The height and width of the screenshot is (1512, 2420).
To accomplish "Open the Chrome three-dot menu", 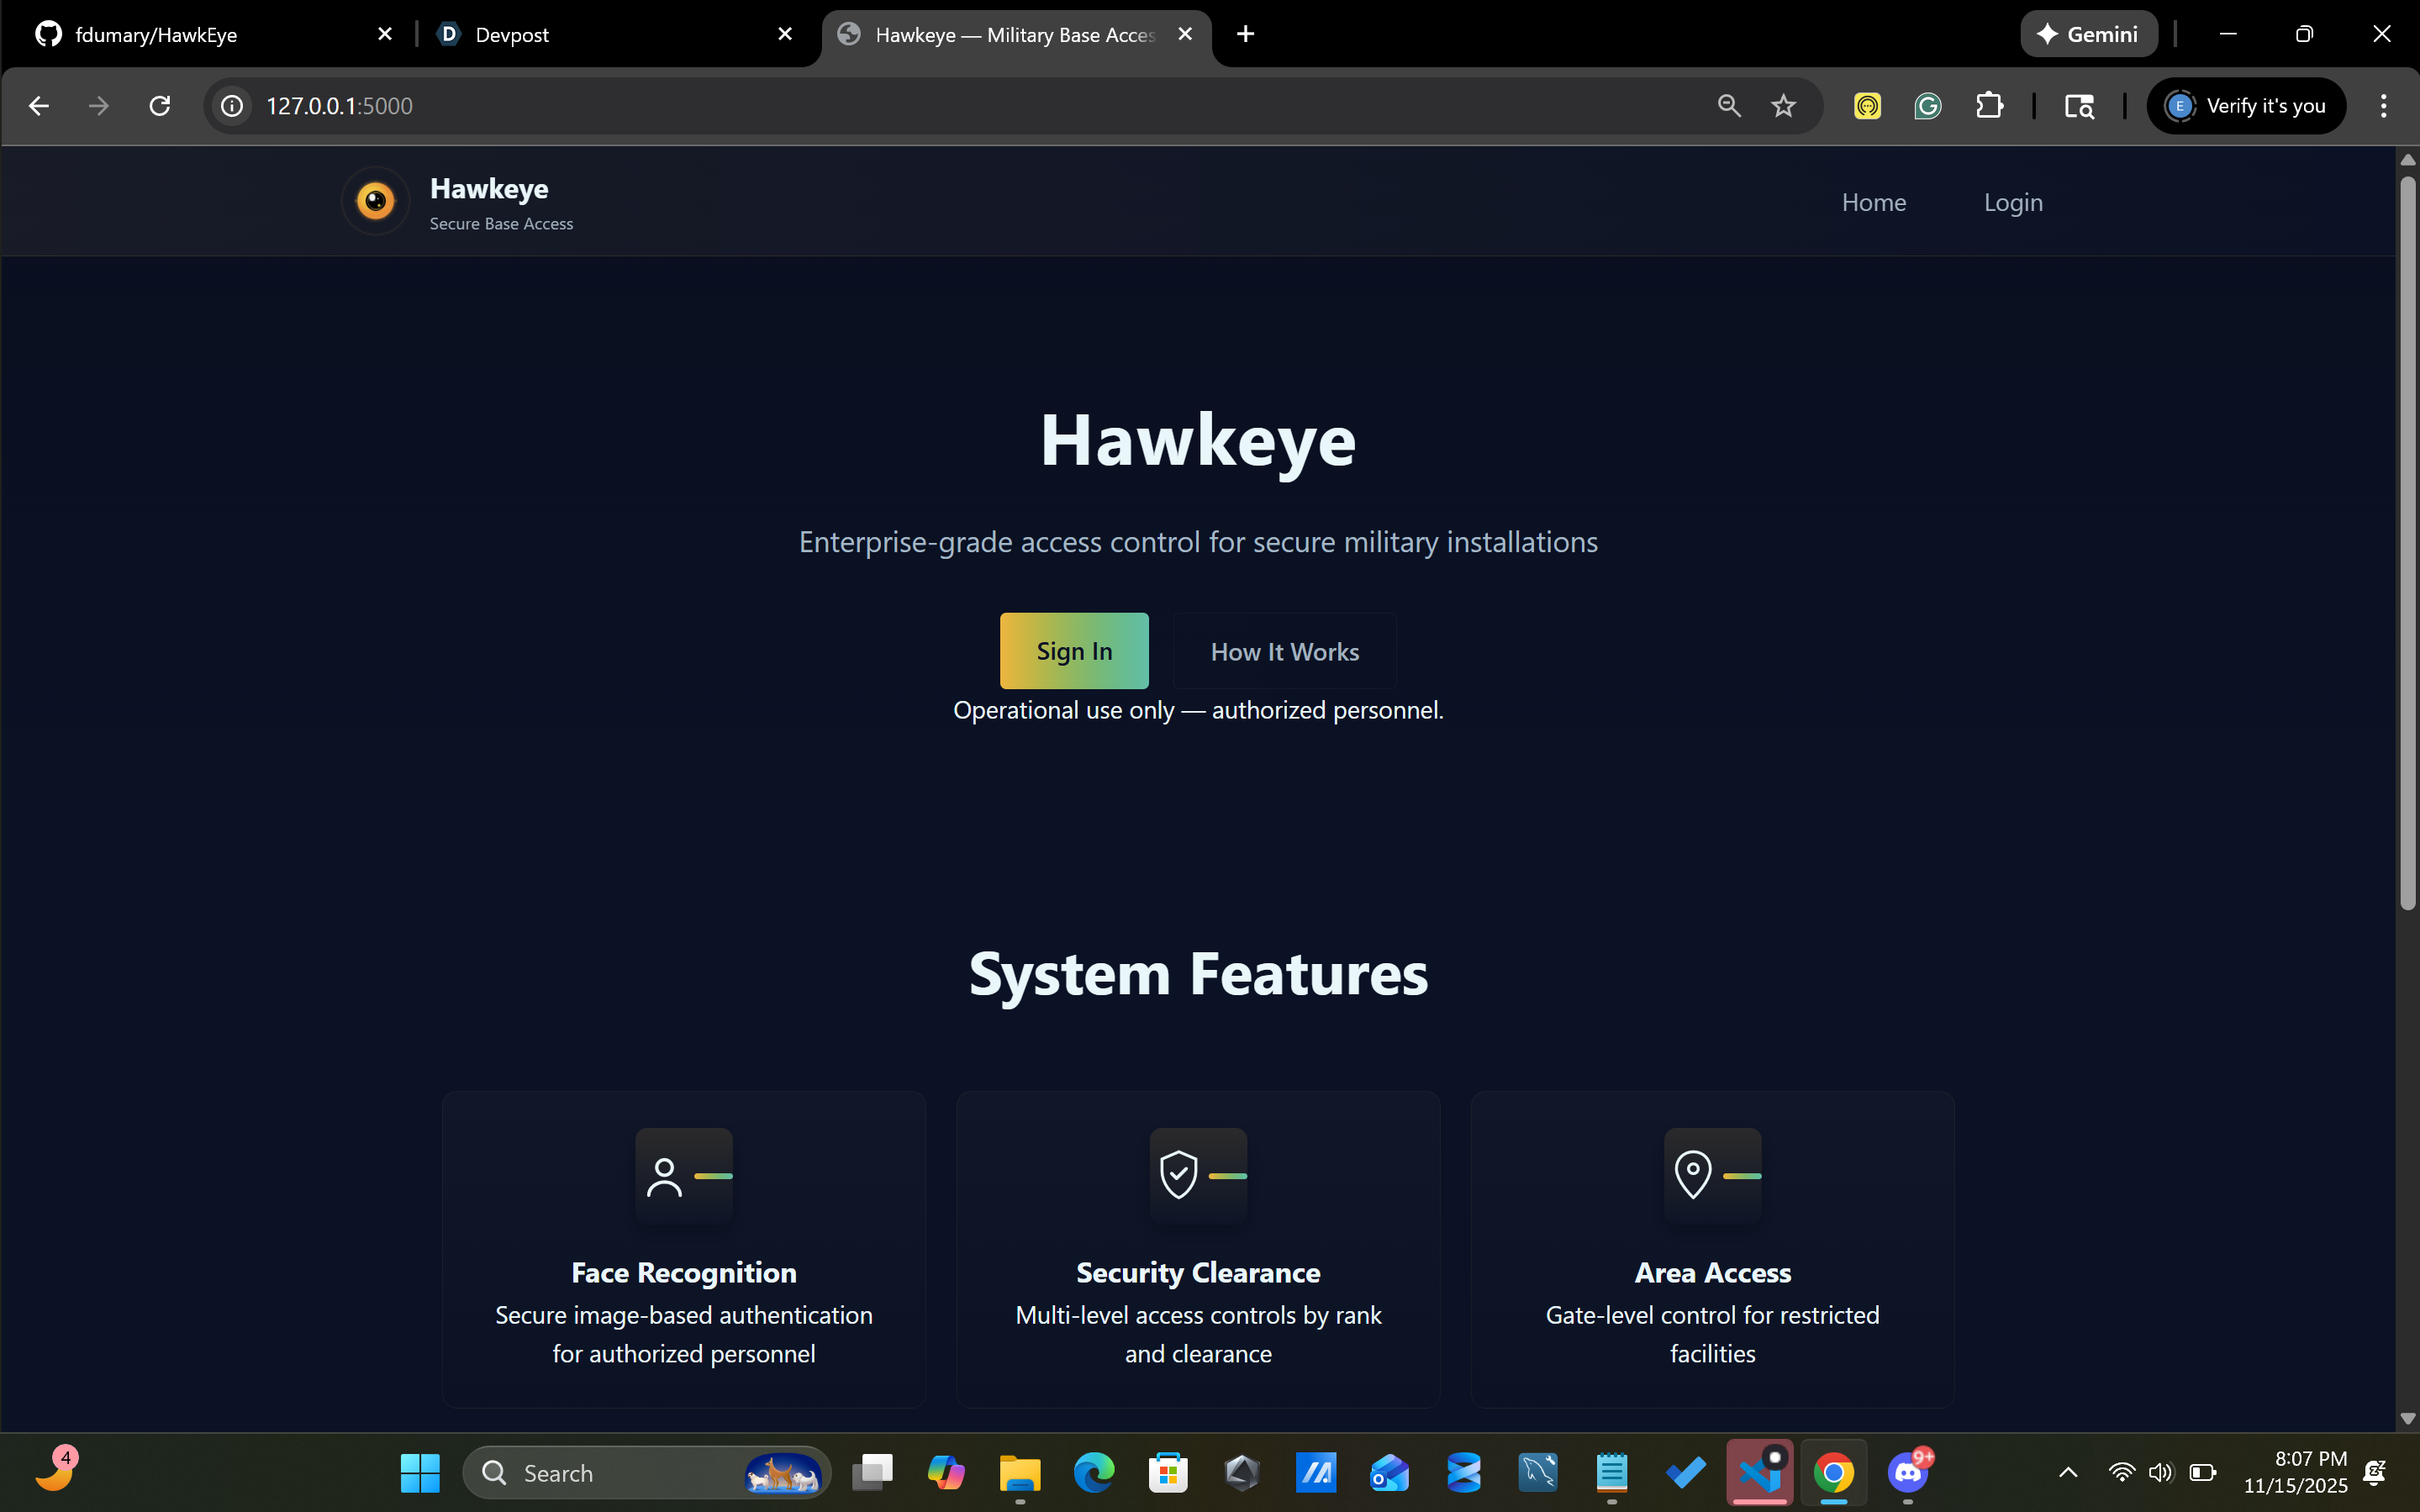I will point(2383,106).
